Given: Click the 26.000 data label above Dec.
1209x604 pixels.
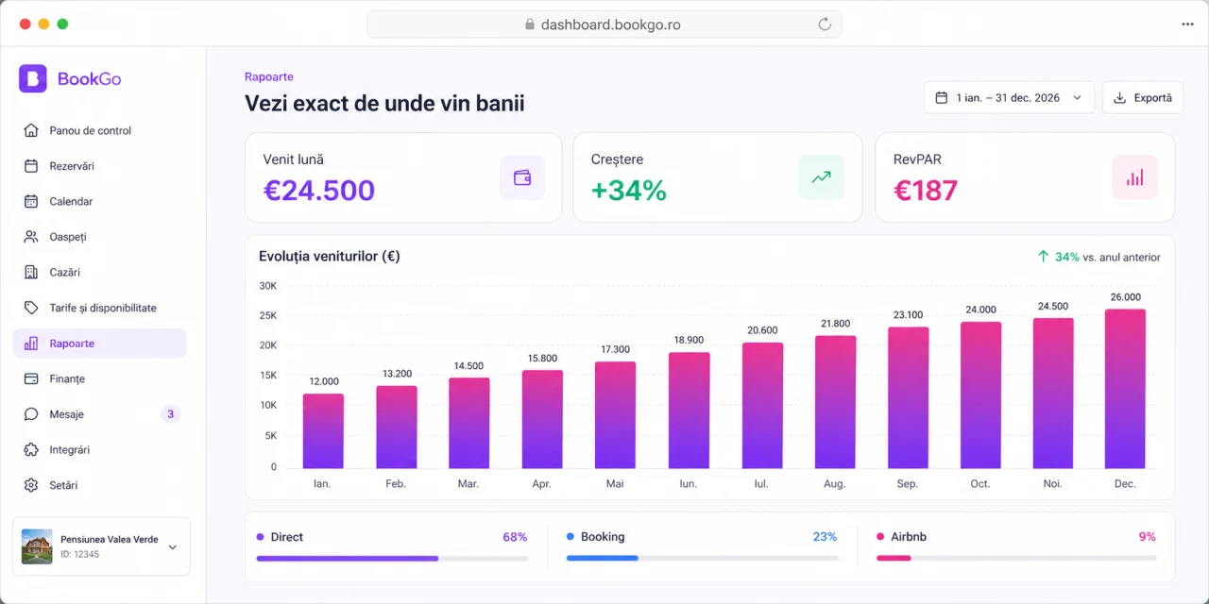Looking at the screenshot, I should coord(1125,297).
